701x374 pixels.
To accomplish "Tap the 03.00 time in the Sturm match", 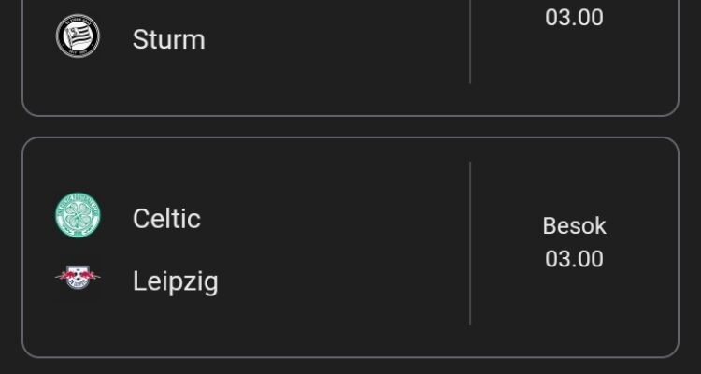I will [574, 18].
